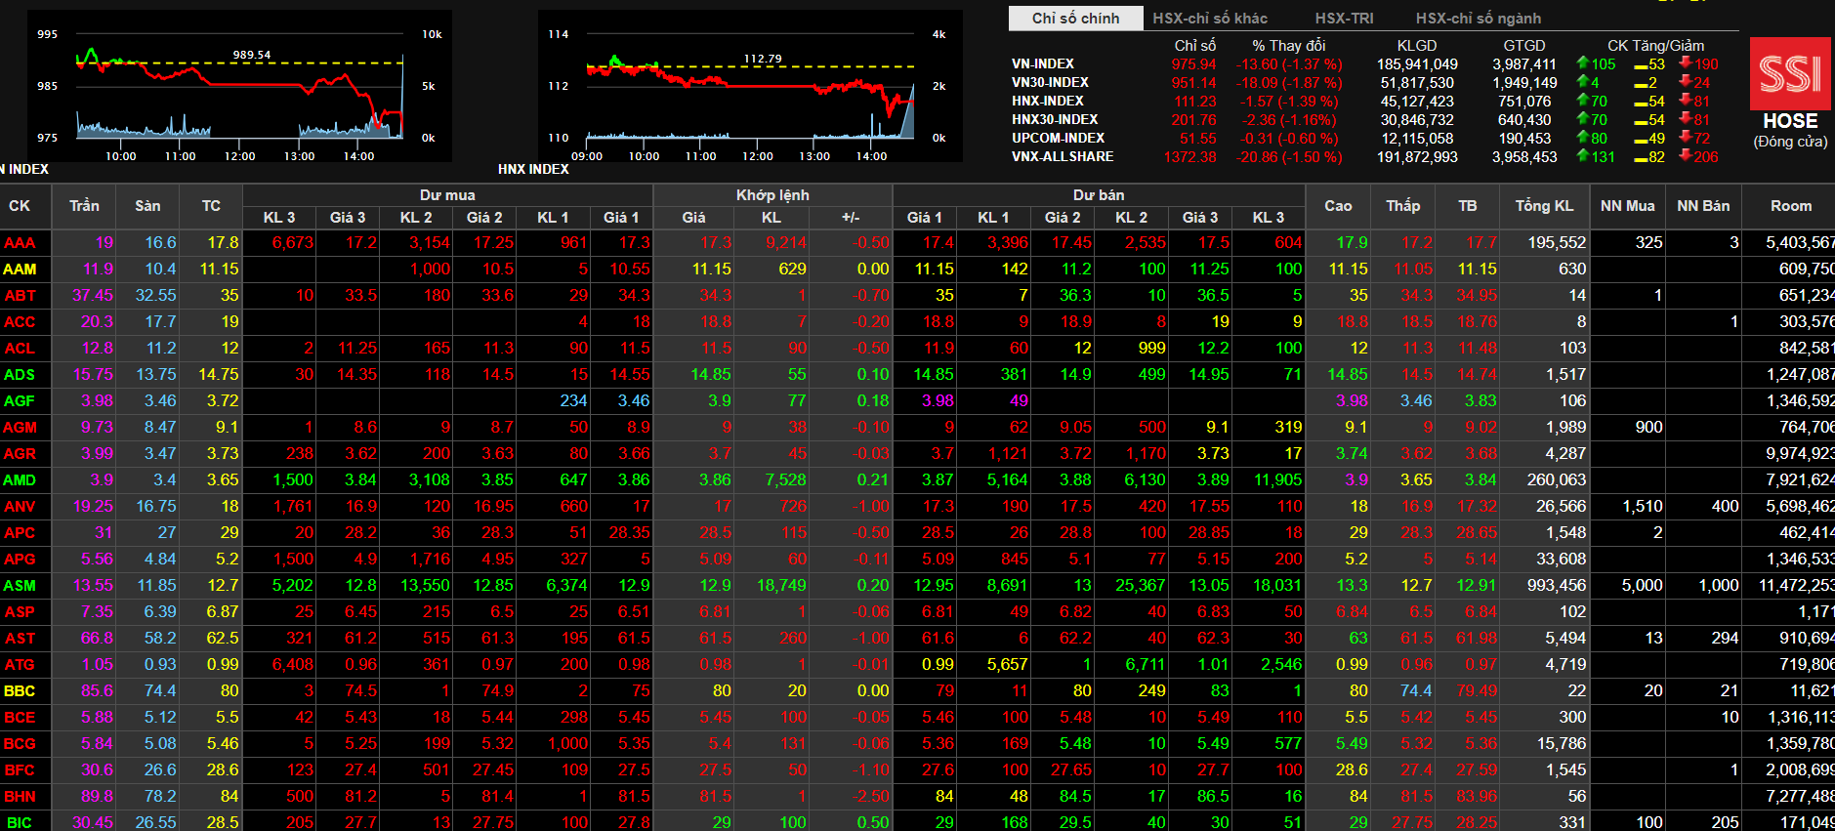This screenshot has width=1835, height=831.
Task: Open the HNX INDEX chart
Action: pyautogui.click(x=749, y=88)
